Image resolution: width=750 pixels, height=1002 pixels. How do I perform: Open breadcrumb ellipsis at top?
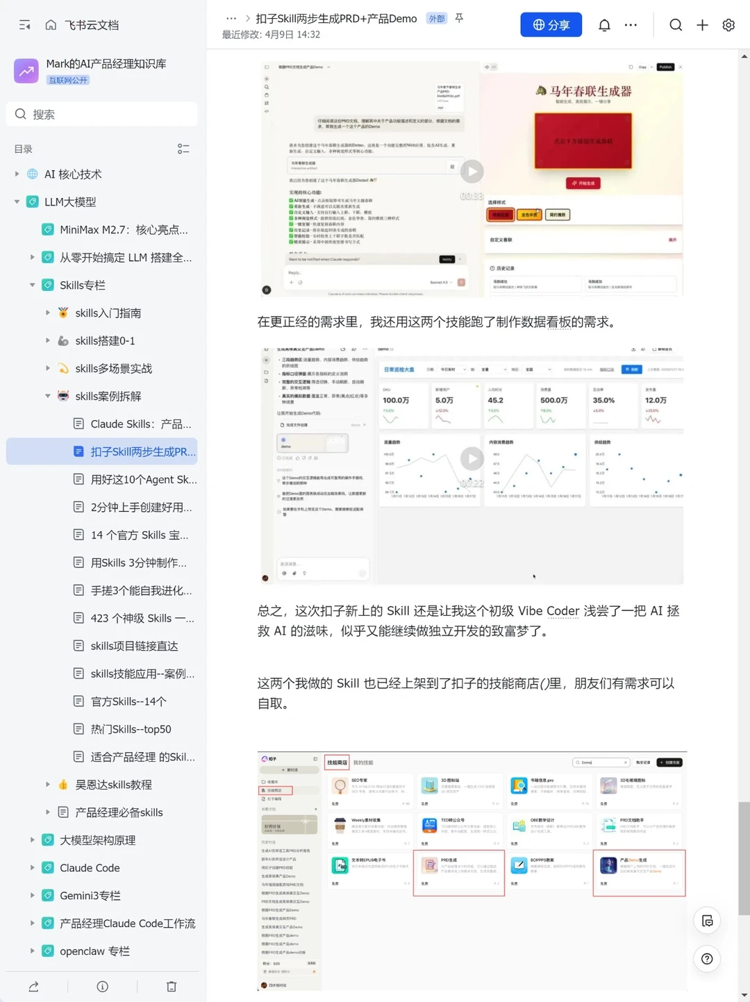231,19
